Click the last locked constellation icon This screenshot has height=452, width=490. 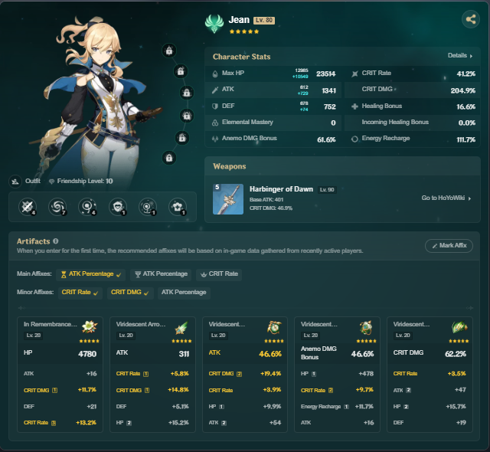[x=169, y=158]
